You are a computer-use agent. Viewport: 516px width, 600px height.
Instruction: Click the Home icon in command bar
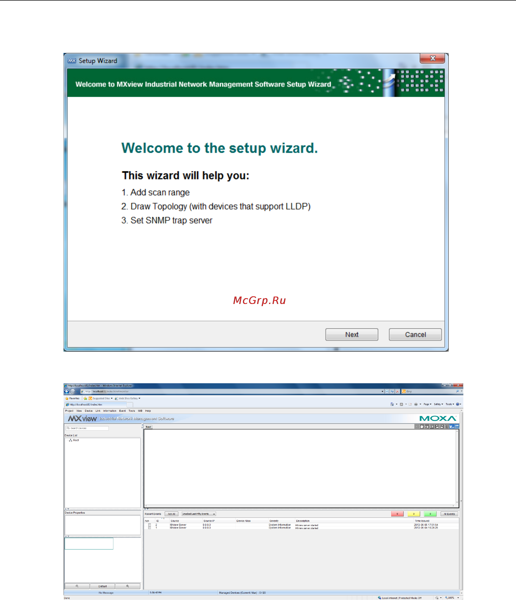coord(392,404)
